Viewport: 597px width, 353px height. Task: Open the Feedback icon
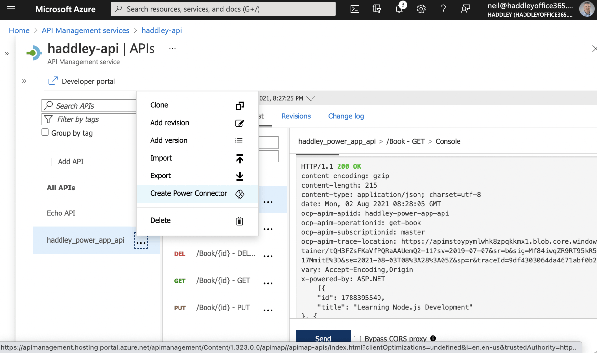465,9
